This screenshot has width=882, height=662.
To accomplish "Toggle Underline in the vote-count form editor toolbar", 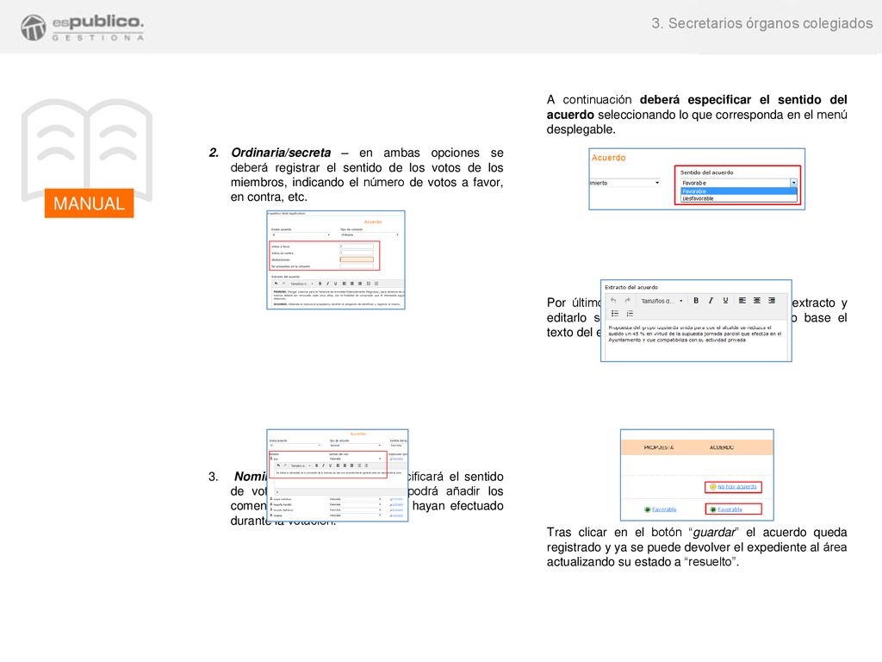I will point(335,284).
